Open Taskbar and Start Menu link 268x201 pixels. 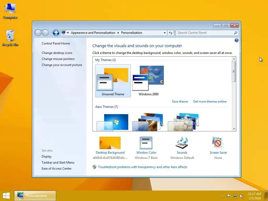click(58, 162)
